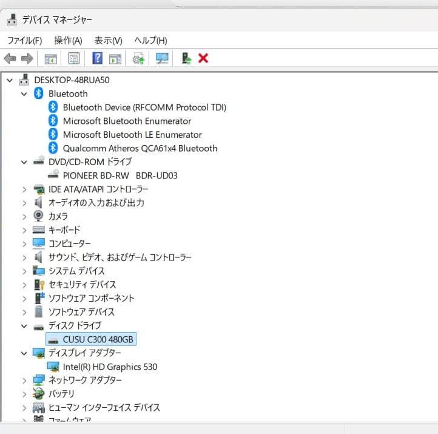This screenshot has height=434, width=438.
Task: Click the DVD/CD-ROM ドライブ category icon
Action: [39, 161]
